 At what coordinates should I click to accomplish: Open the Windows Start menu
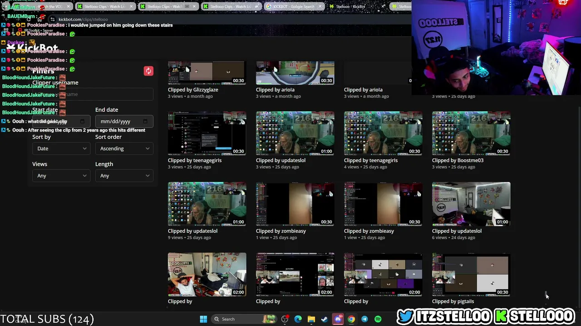[x=203, y=319]
